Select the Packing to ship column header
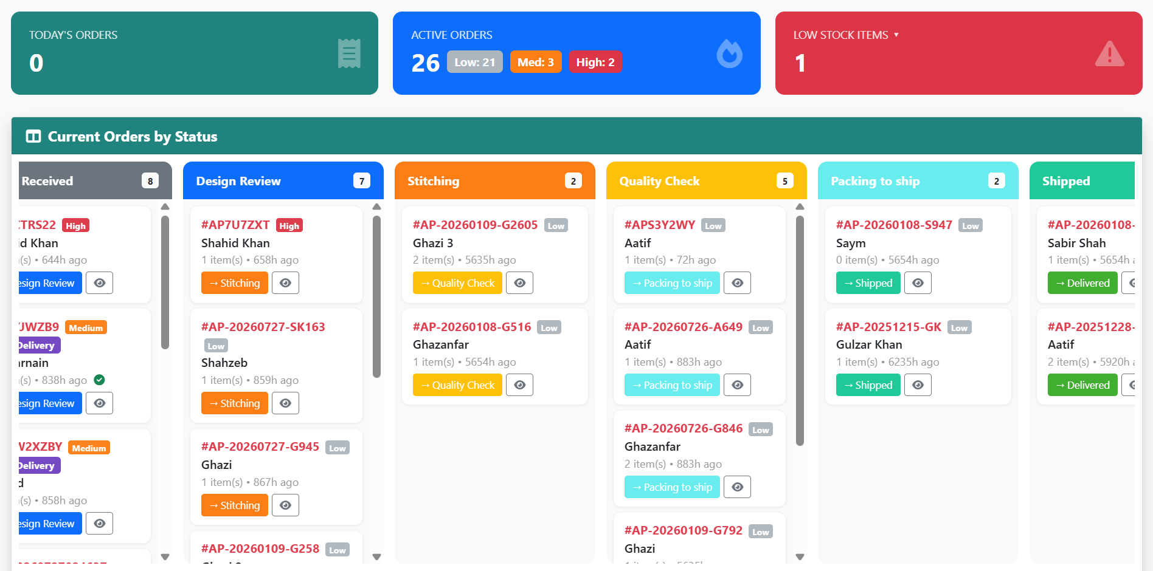Viewport: 1153px width, 571px height. click(x=918, y=180)
